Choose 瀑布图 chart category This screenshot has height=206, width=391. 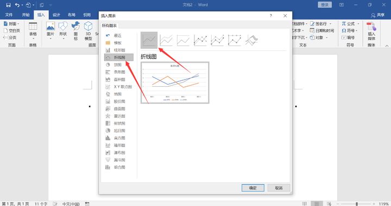click(x=119, y=152)
